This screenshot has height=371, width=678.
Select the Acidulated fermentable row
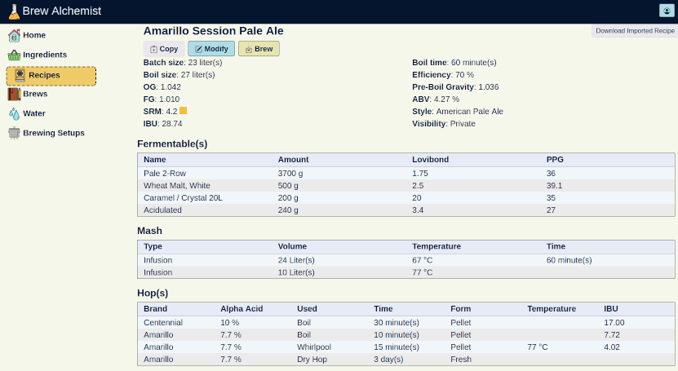406,210
